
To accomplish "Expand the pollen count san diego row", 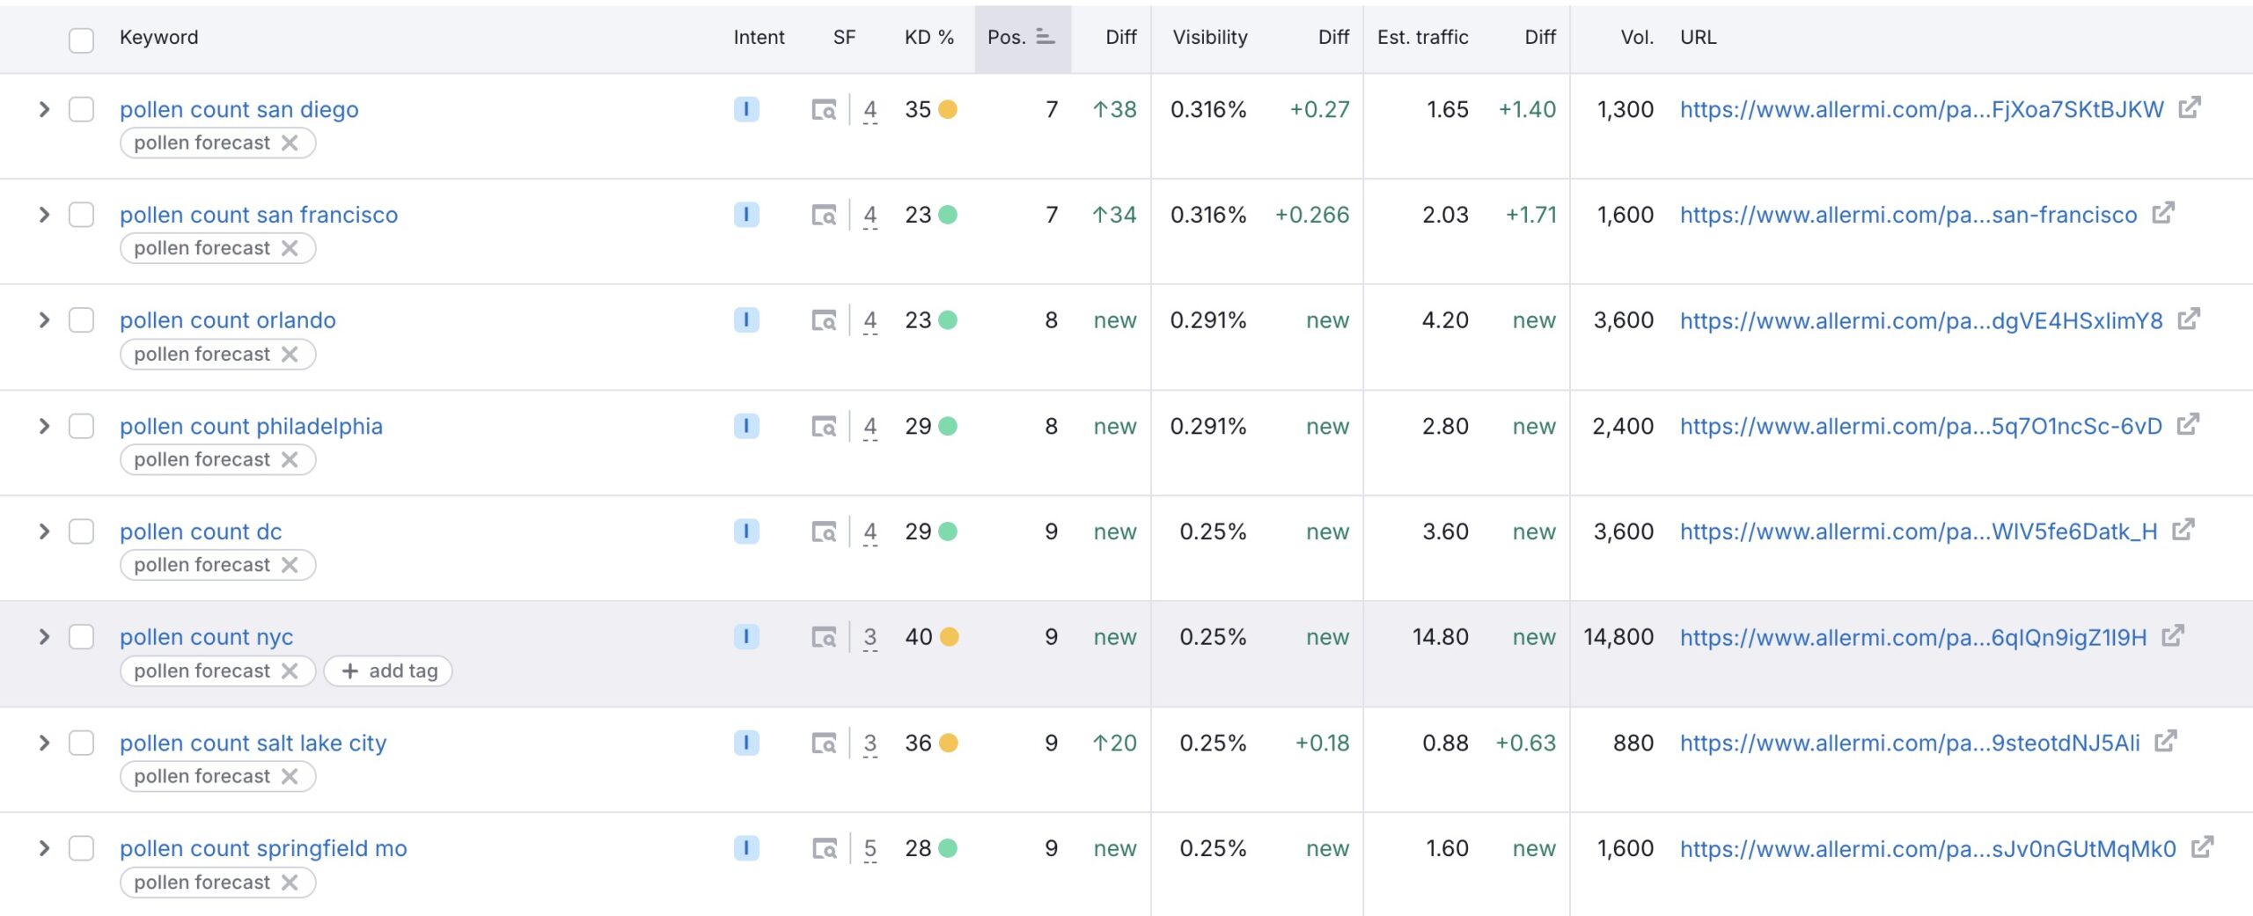I will 44,109.
